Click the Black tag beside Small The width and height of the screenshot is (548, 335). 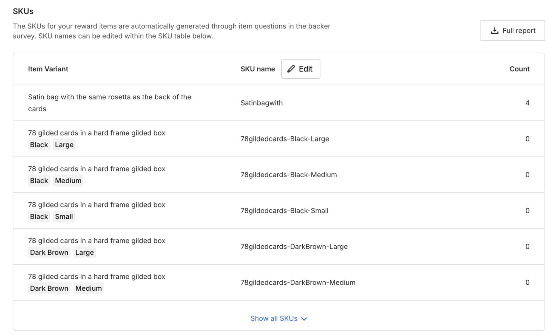point(39,216)
